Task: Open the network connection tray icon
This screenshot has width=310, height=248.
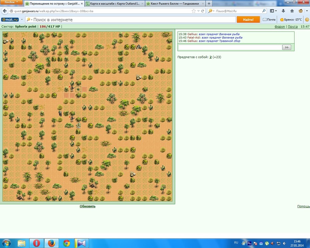Action: [278, 243]
